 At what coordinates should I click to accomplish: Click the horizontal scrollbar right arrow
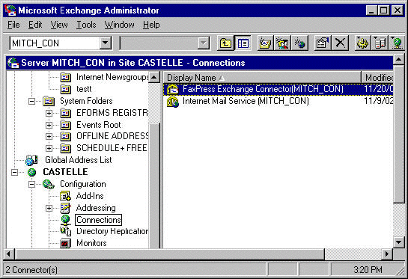point(387,254)
